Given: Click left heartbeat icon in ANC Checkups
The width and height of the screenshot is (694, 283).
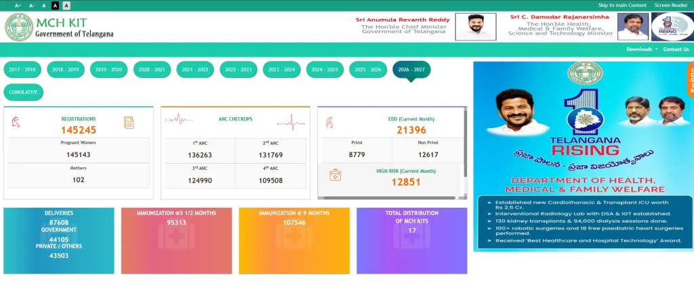Looking at the screenshot, I should [x=179, y=119].
